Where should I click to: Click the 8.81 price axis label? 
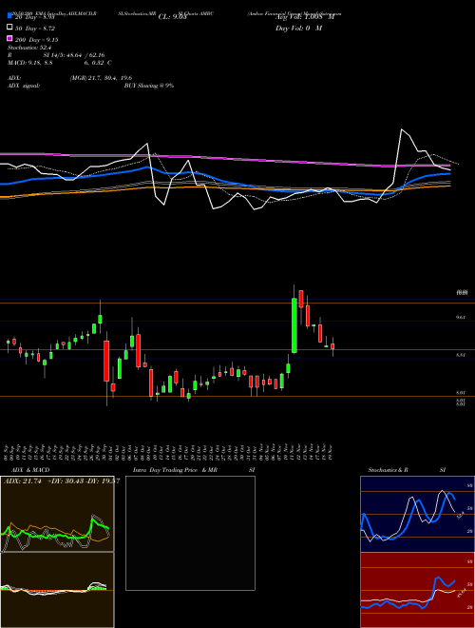click(461, 355)
